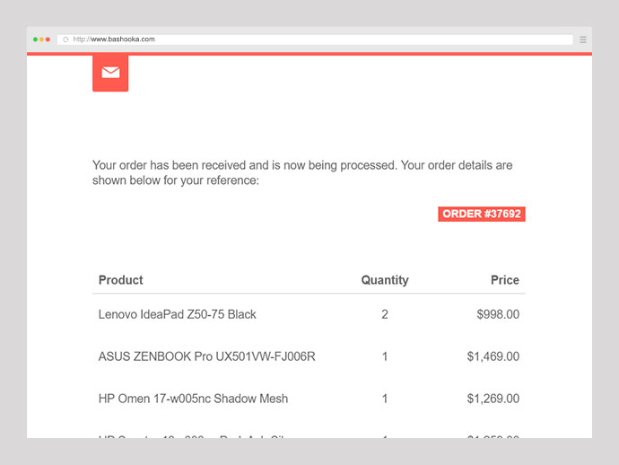The image size is (619, 465).
Task: Select HP Omen 17-w005nc Shadow Mesh product
Action: (193, 399)
